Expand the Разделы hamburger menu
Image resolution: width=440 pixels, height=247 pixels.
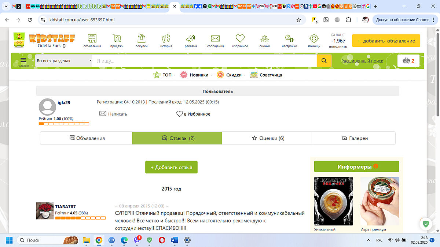[23, 61]
